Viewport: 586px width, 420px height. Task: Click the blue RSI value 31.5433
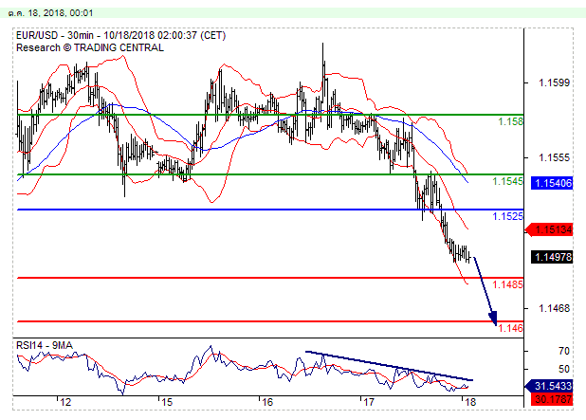click(549, 386)
